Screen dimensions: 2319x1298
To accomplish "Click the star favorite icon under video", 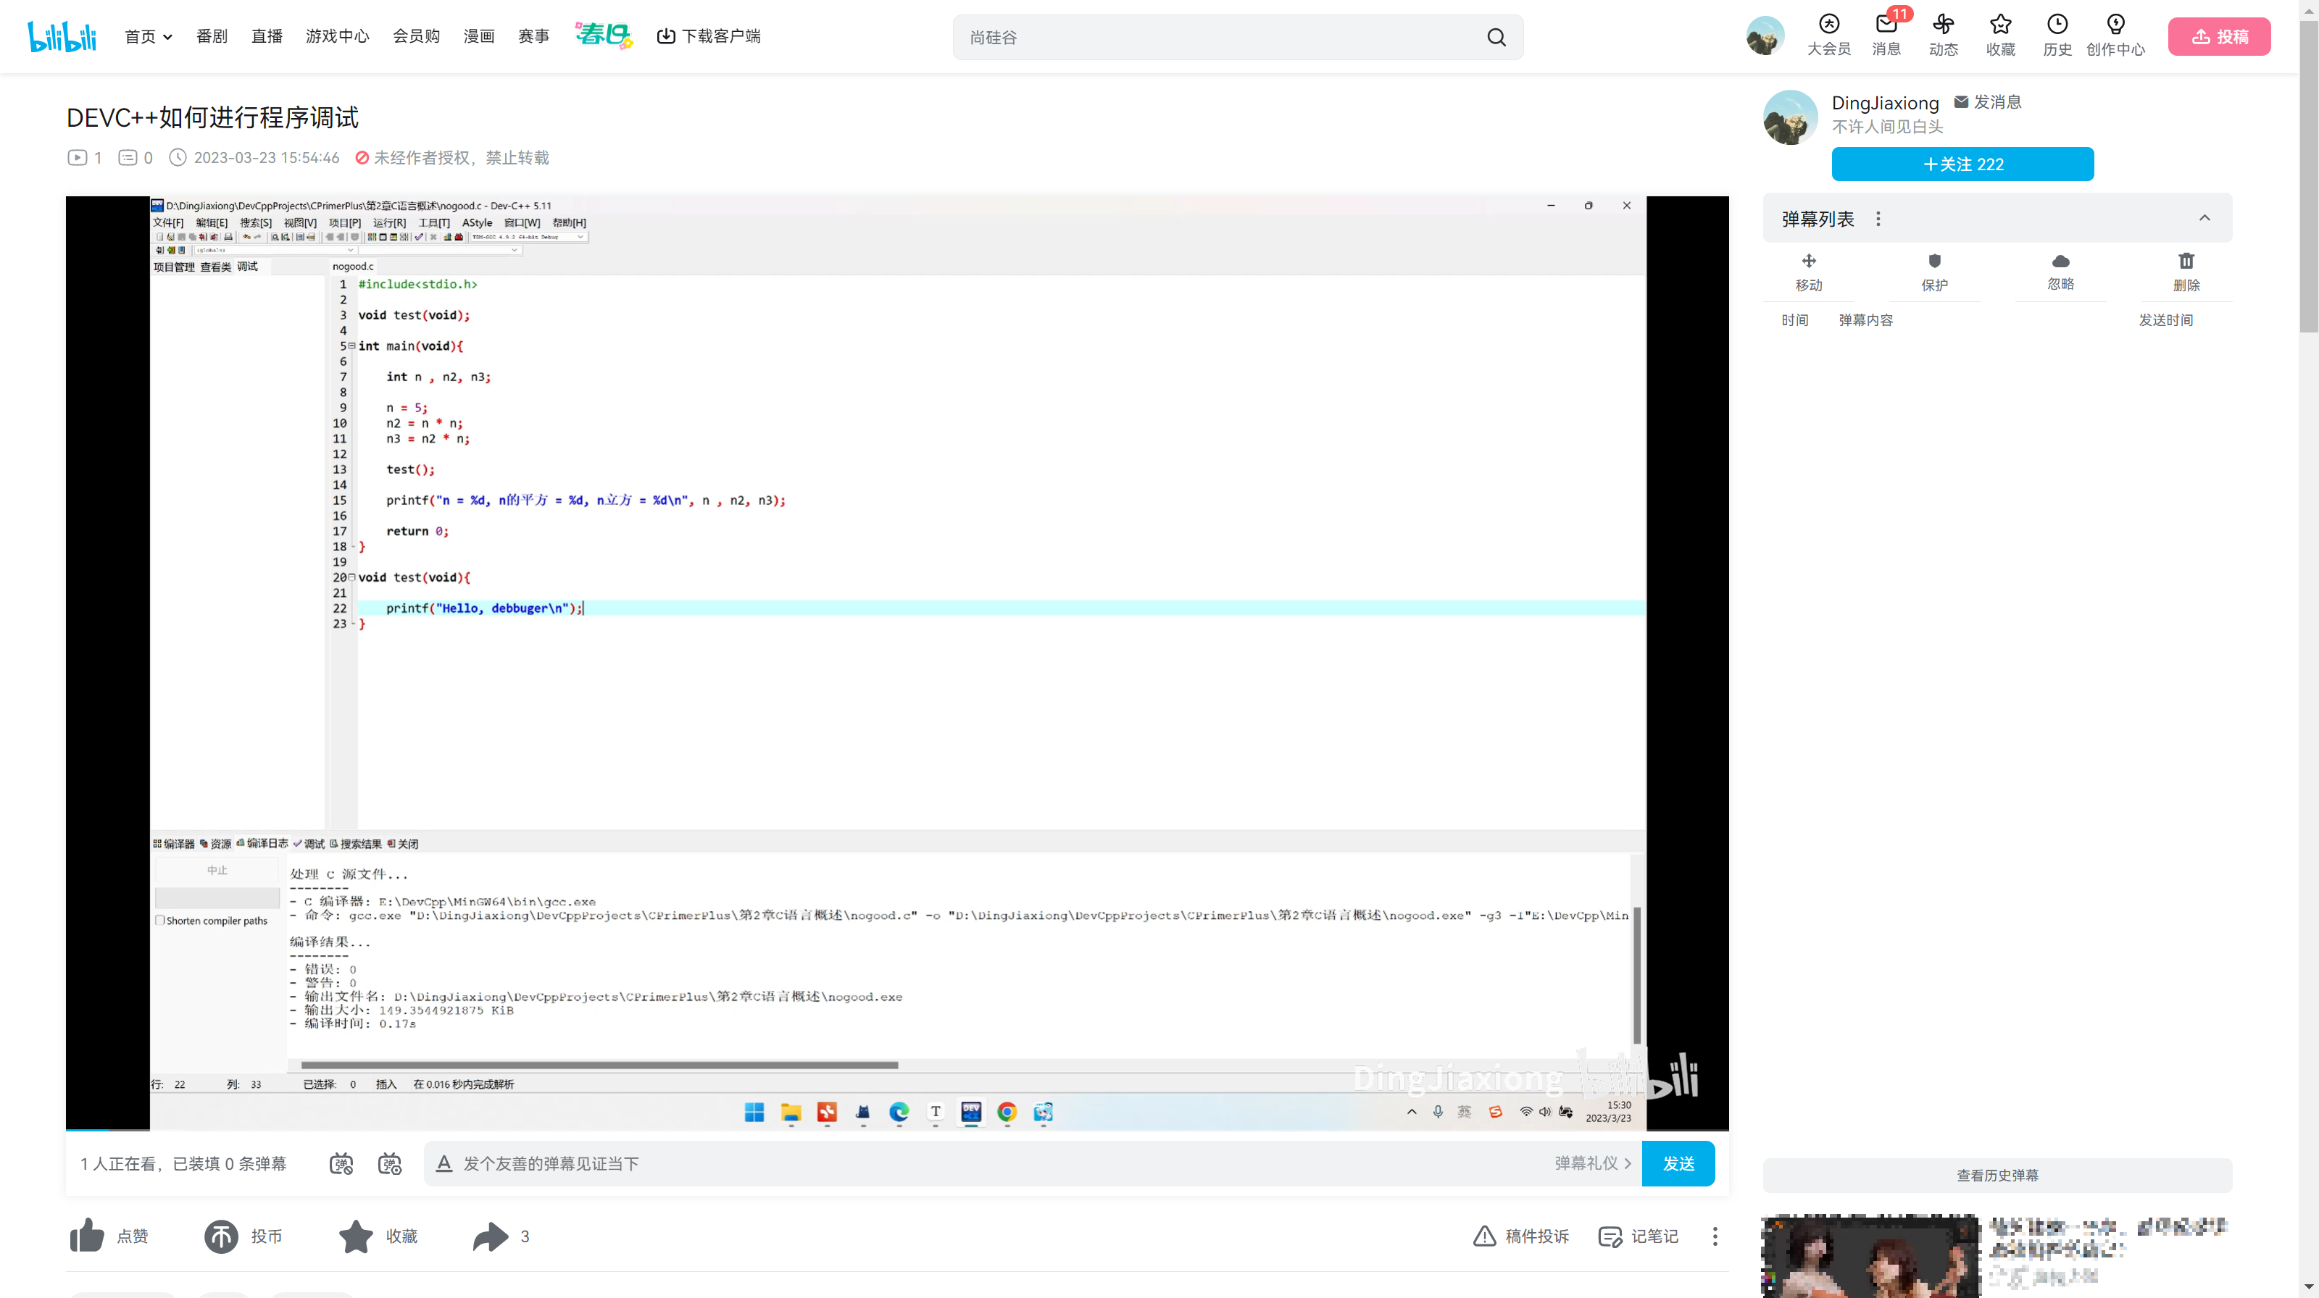I will click(356, 1236).
